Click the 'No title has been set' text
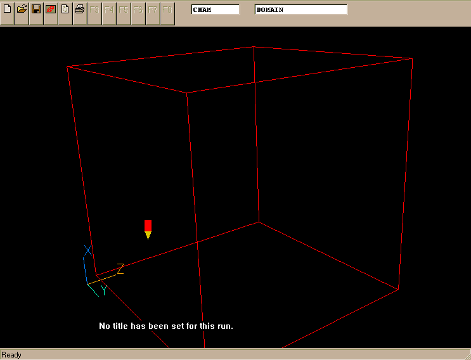 tap(166, 326)
